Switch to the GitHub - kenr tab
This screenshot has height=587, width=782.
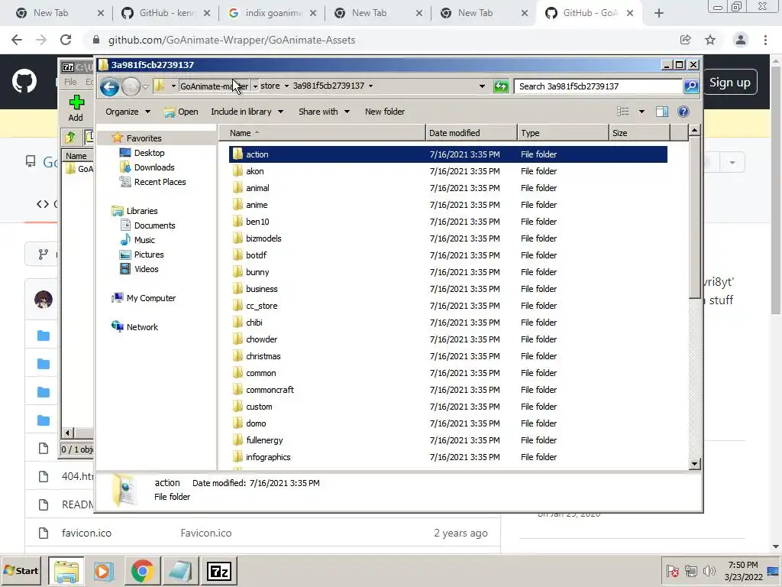[x=166, y=13]
